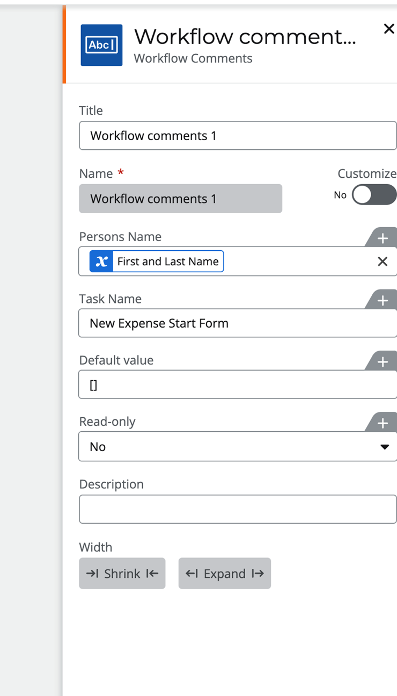The width and height of the screenshot is (397, 696).
Task: Click the gray canvas area beside the panel
Action: tap(31, 349)
